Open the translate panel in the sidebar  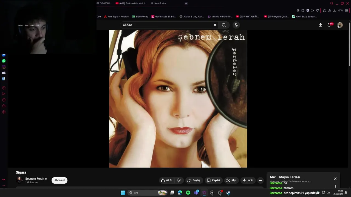tap(4, 79)
